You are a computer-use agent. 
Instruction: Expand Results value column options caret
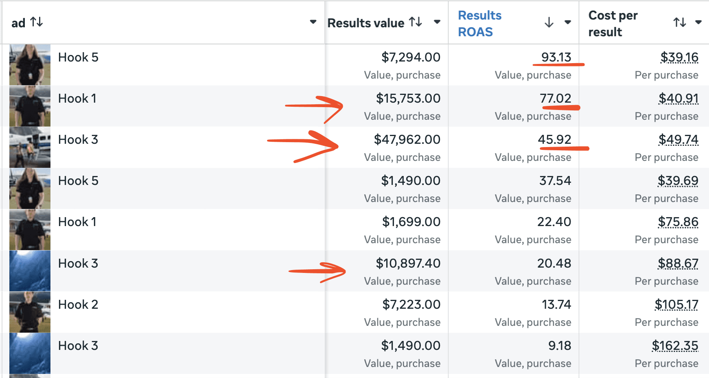(437, 22)
